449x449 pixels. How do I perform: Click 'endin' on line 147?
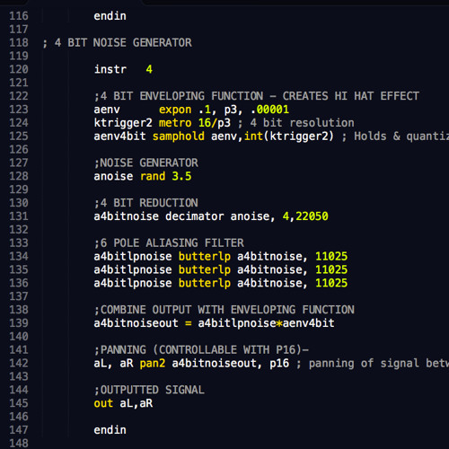pos(110,430)
